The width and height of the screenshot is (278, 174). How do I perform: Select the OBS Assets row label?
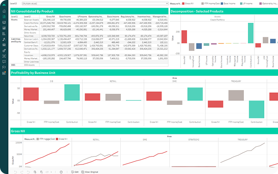coord(29,65)
